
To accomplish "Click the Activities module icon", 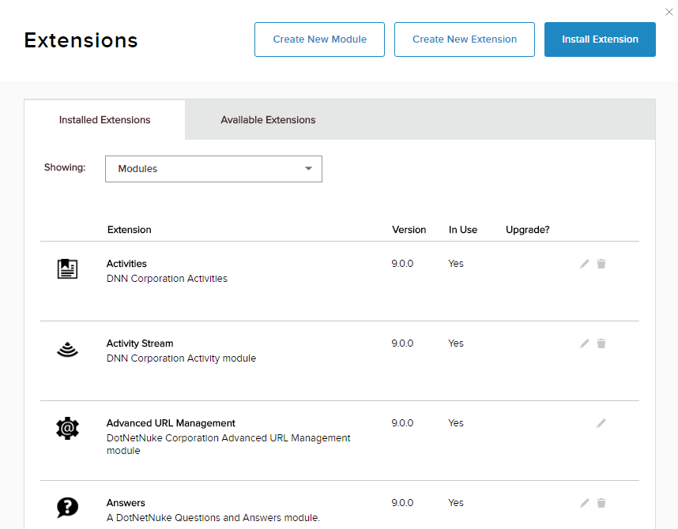I will click(x=68, y=269).
